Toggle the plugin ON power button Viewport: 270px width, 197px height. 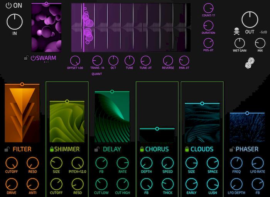point(8,5)
